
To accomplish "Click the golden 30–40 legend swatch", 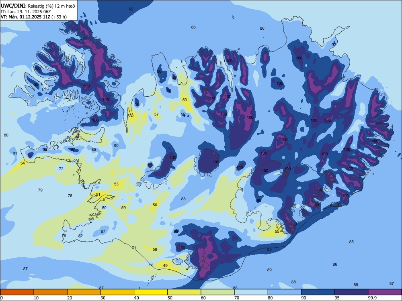I will point(117,292).
